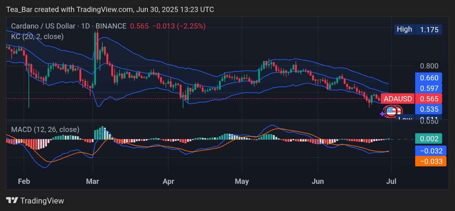The image size is (455, 211).
Task: Click the green 0.002 MACD histogram value
Action: pos(429,139)
